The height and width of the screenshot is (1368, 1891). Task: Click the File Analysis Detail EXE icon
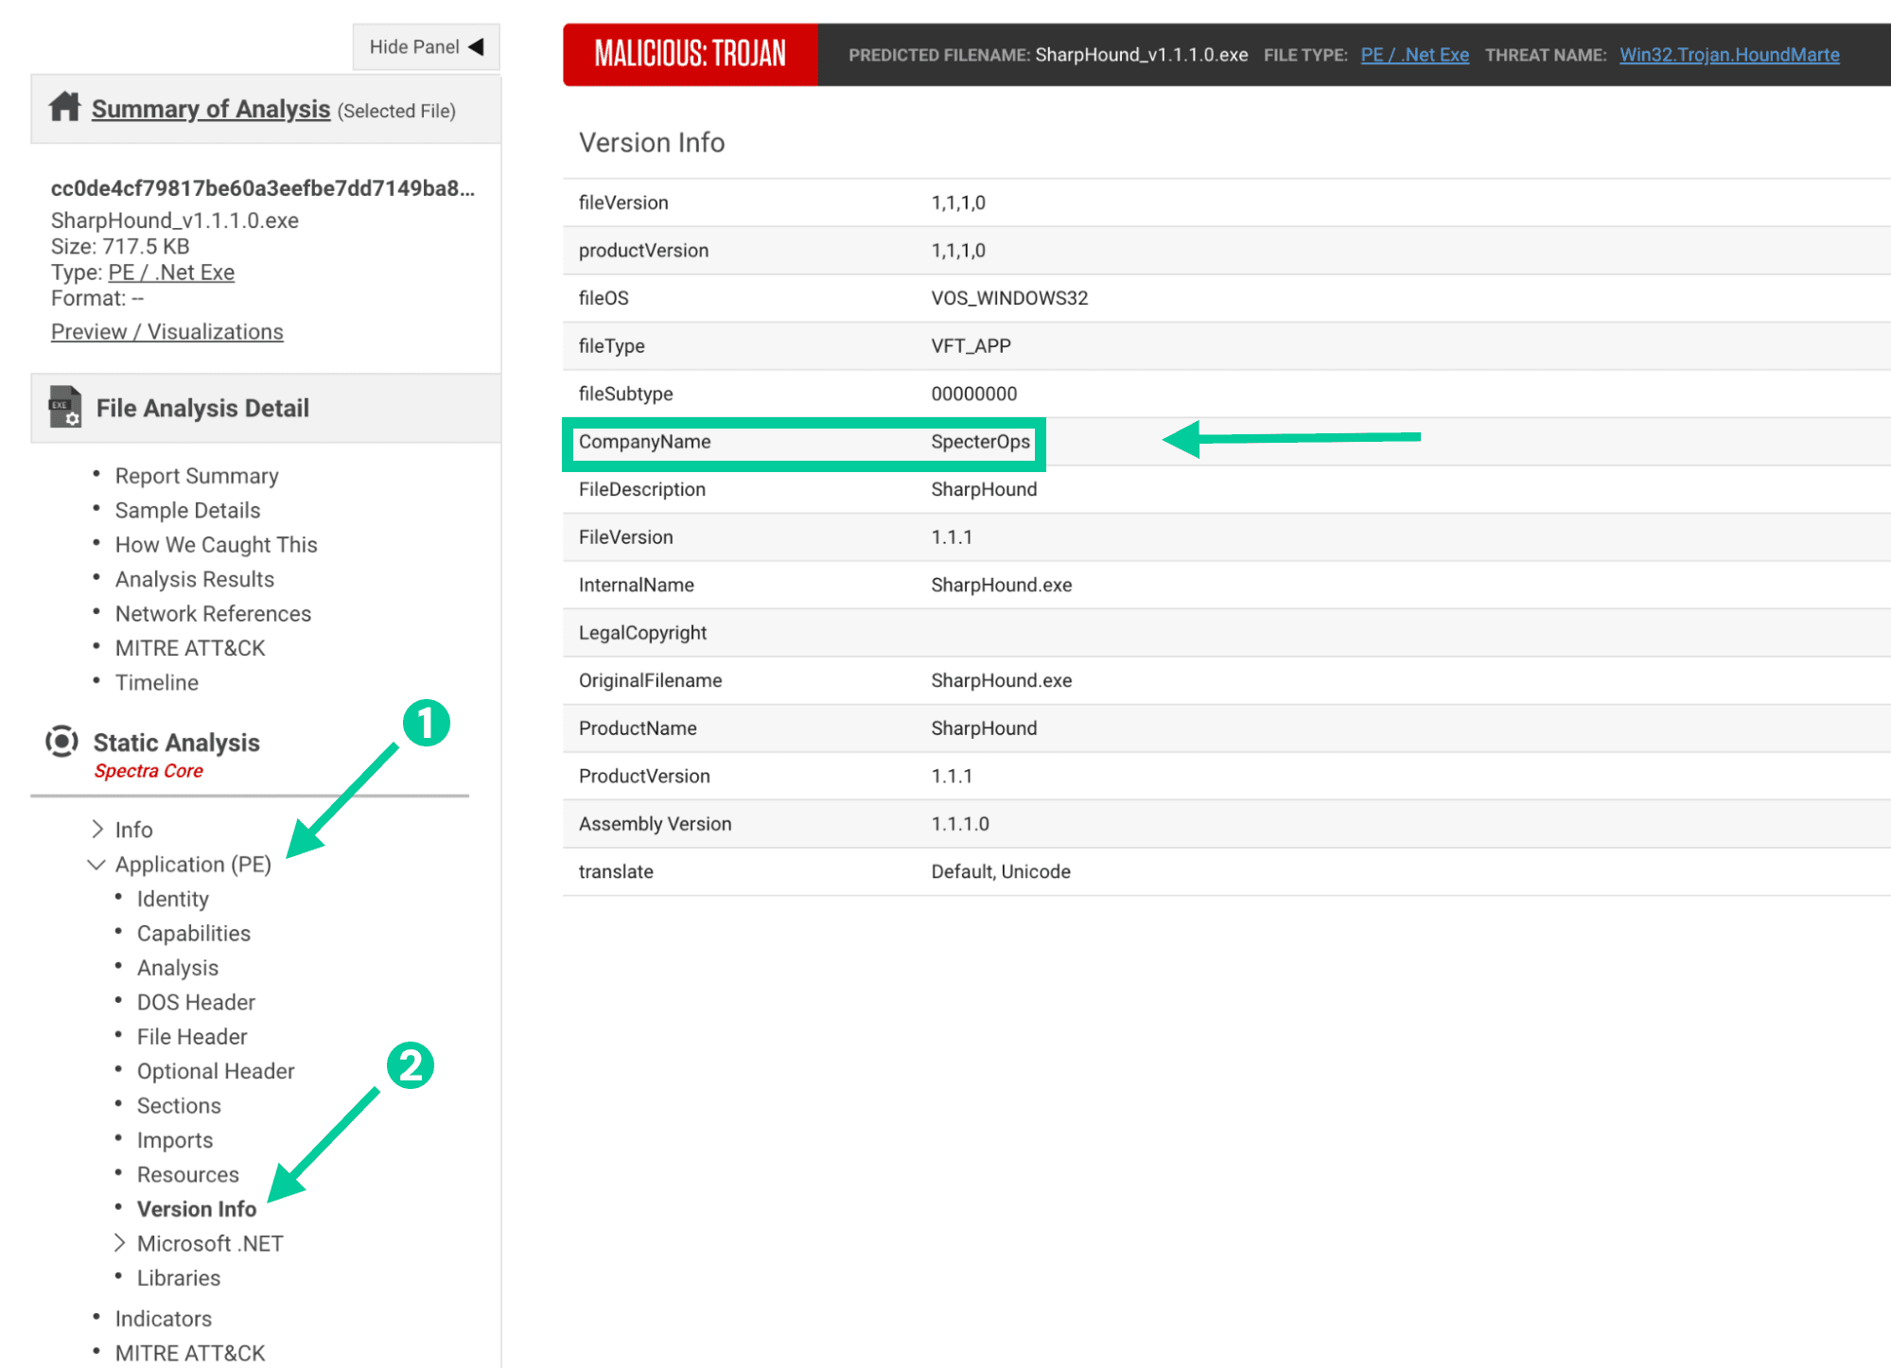pyautogui.click(x=64, y=407)
